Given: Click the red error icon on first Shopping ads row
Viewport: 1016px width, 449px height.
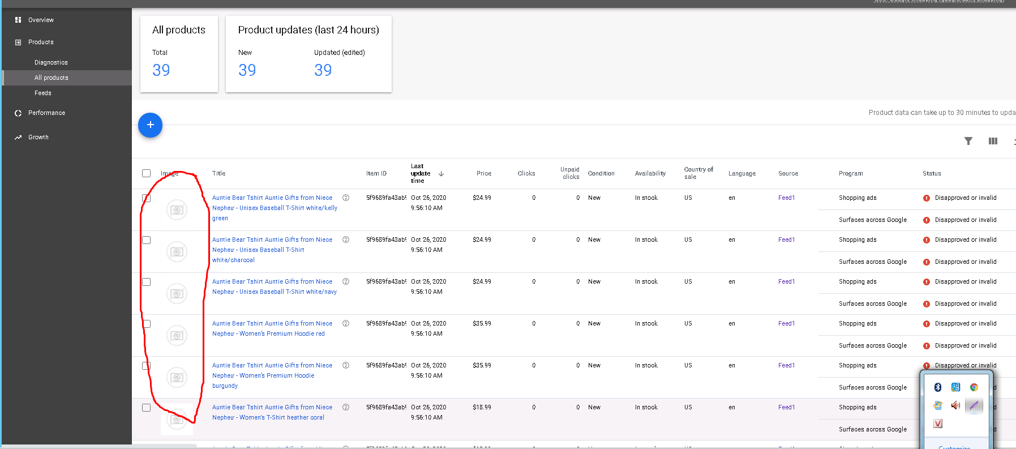Looking at the screenshot, I should click(x=927, y=198).
